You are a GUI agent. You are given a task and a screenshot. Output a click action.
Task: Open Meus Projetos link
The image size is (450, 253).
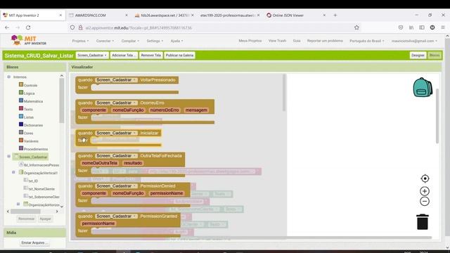pos(250,41)
